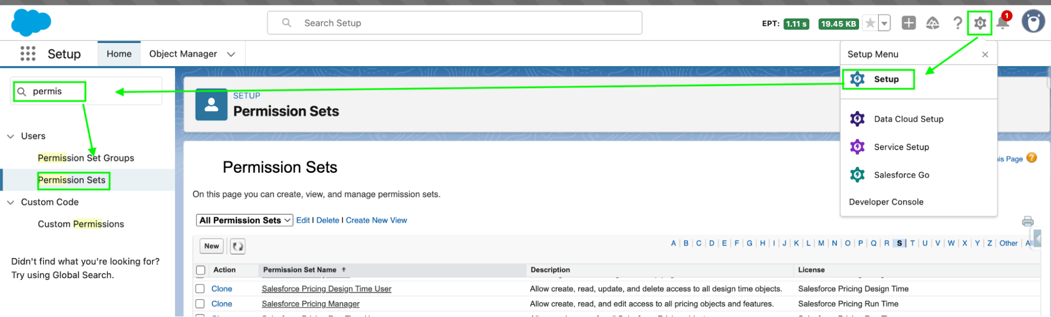Collapse the Custom Code section

(x=11, y=203)
